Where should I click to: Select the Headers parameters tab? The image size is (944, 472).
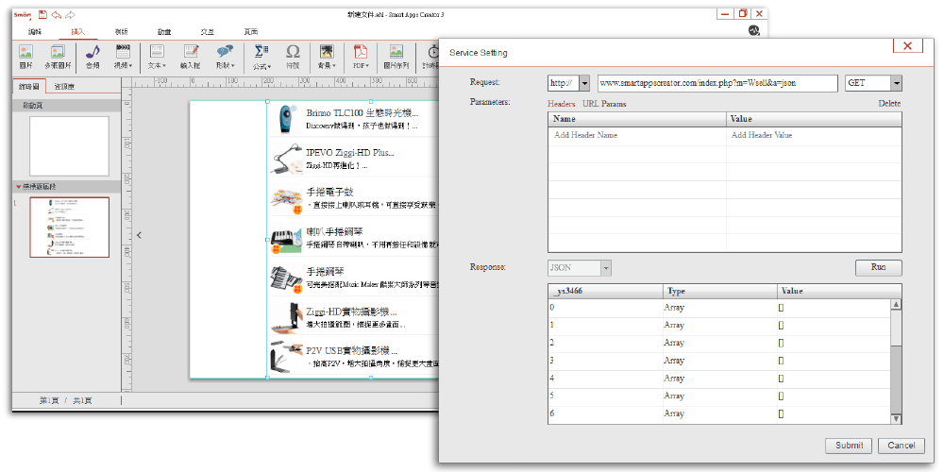[x=561, y=104]
